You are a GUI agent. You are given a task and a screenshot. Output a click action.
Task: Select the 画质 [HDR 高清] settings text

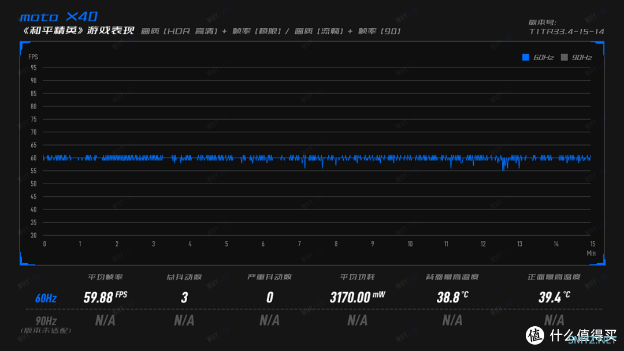tap(179, 31)
